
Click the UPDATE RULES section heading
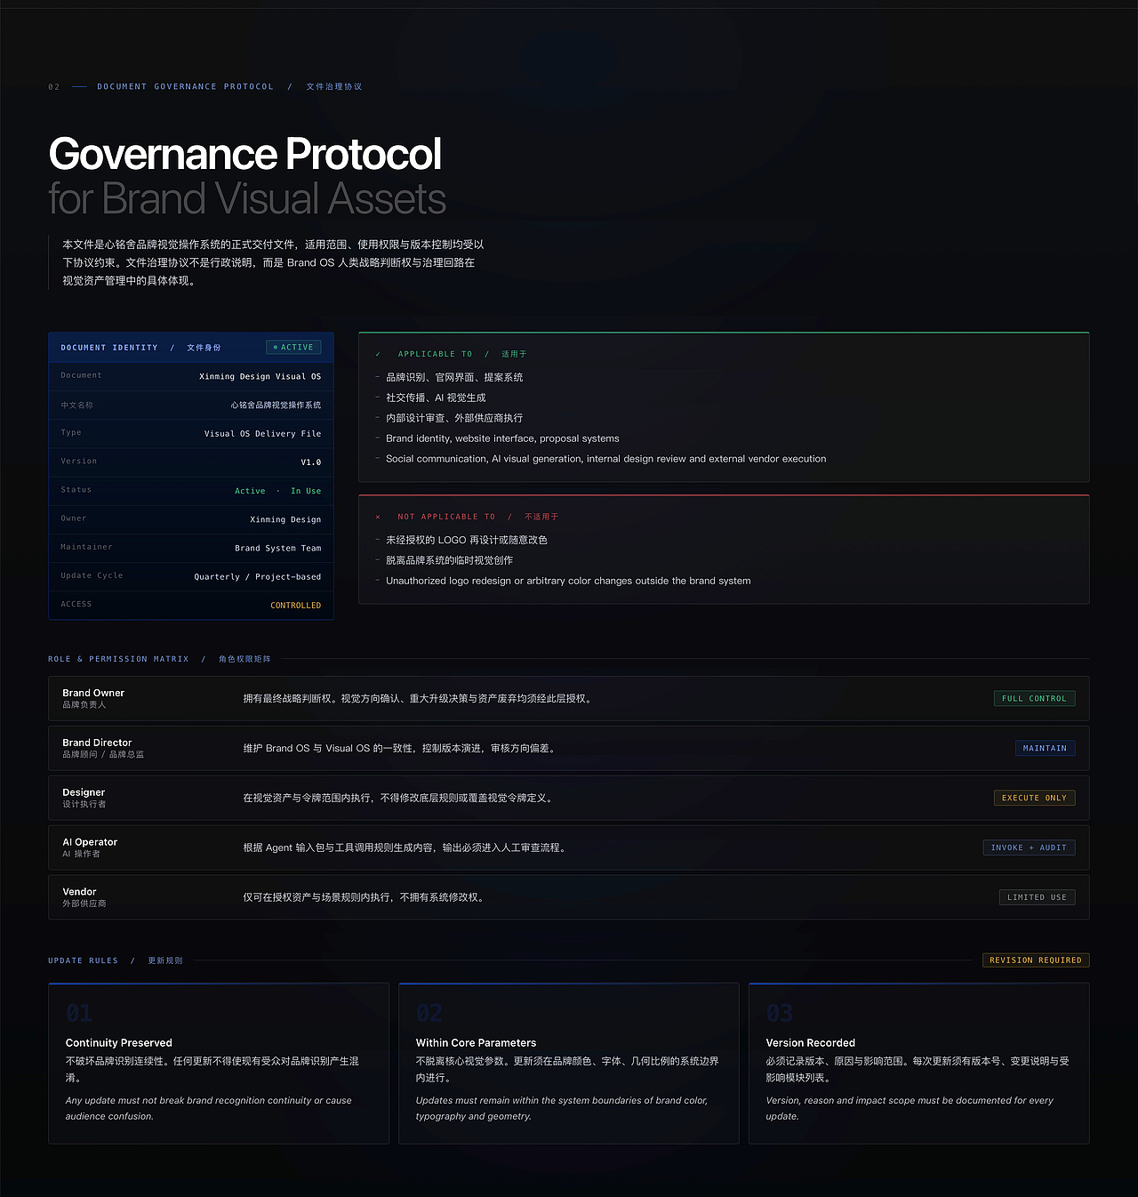[83, 960]
